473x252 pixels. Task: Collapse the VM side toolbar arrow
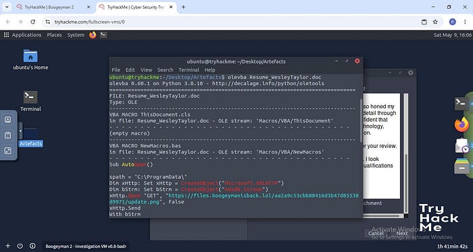[x=20, y=131]
